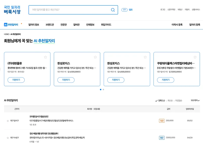
Task: Click the 벼룩시장 site logo
Action: click(x=12, y=10)
